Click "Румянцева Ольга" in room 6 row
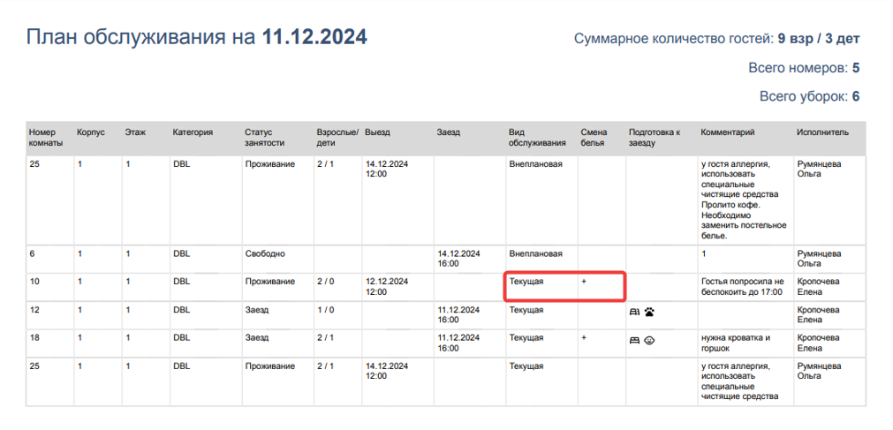 coord(819,259)
